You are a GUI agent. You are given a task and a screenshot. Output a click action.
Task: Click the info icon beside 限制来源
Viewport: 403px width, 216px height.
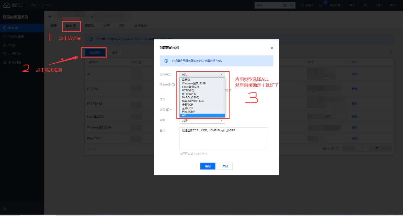click(x=173, y=85)
